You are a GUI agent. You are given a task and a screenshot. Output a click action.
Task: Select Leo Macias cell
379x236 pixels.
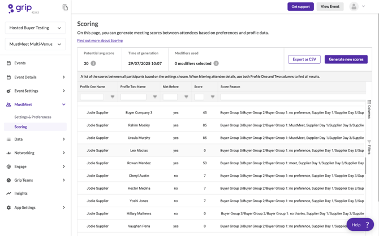click(x=139, y=150)
